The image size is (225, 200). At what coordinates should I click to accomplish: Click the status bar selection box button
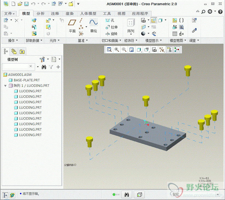click(x=139, y=195)
